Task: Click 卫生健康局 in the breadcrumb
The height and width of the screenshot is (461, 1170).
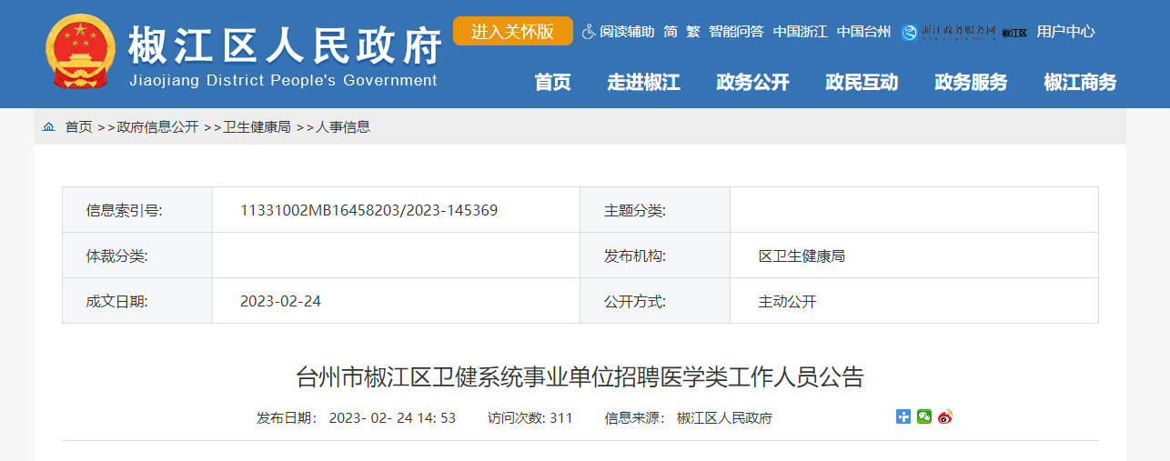Action: coord(257,127)
